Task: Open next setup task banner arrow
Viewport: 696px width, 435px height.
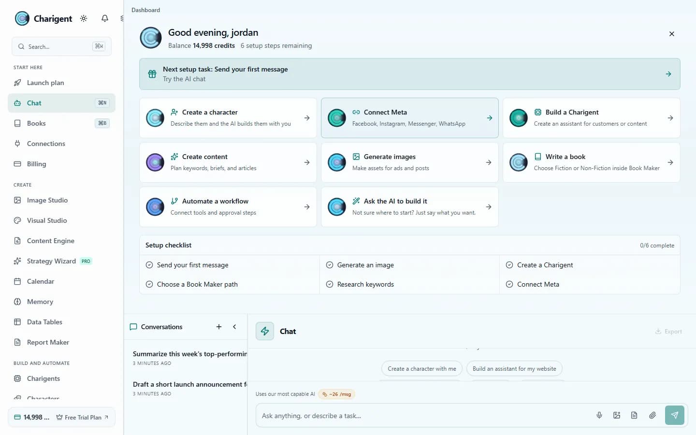Action: coord(668,74)
